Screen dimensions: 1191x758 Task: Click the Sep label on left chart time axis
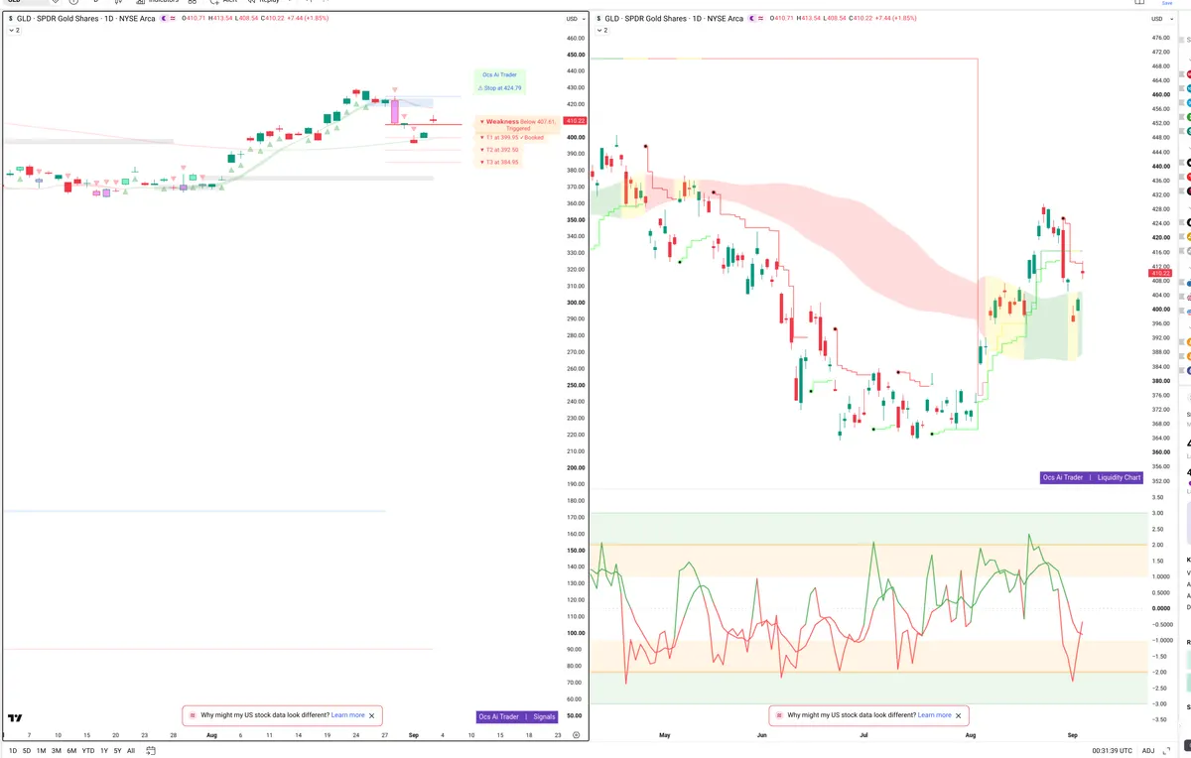tap(413, 735)
